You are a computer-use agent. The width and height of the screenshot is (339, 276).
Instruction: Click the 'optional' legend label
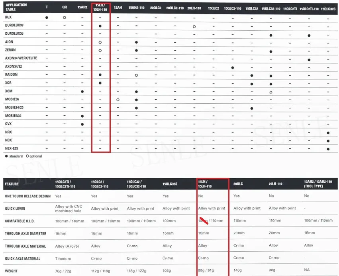tap(36, 156)
